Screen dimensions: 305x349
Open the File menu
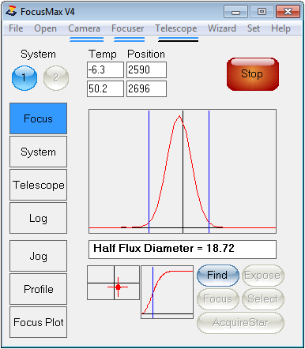point(16,28)
